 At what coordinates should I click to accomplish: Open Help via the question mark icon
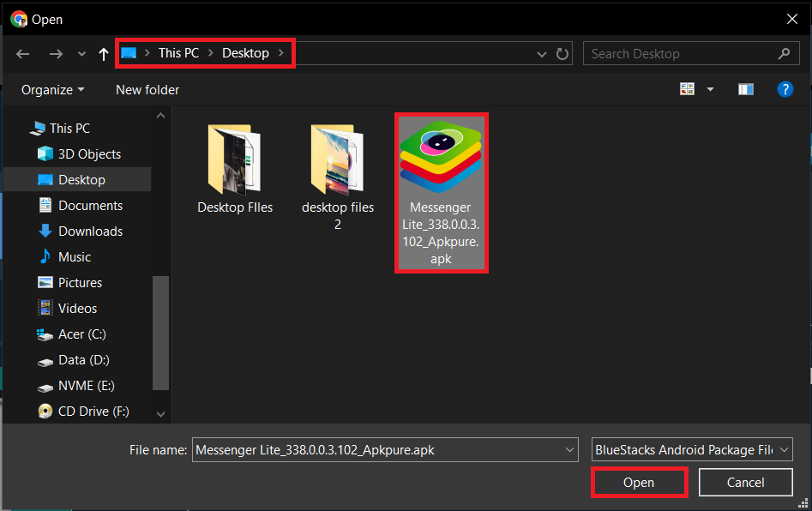tap(785, 89)
